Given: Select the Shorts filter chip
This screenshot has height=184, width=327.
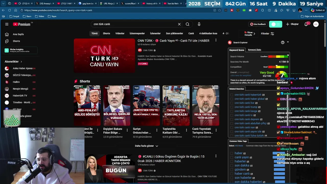Looking at the screenshot, I should (107, 33).
